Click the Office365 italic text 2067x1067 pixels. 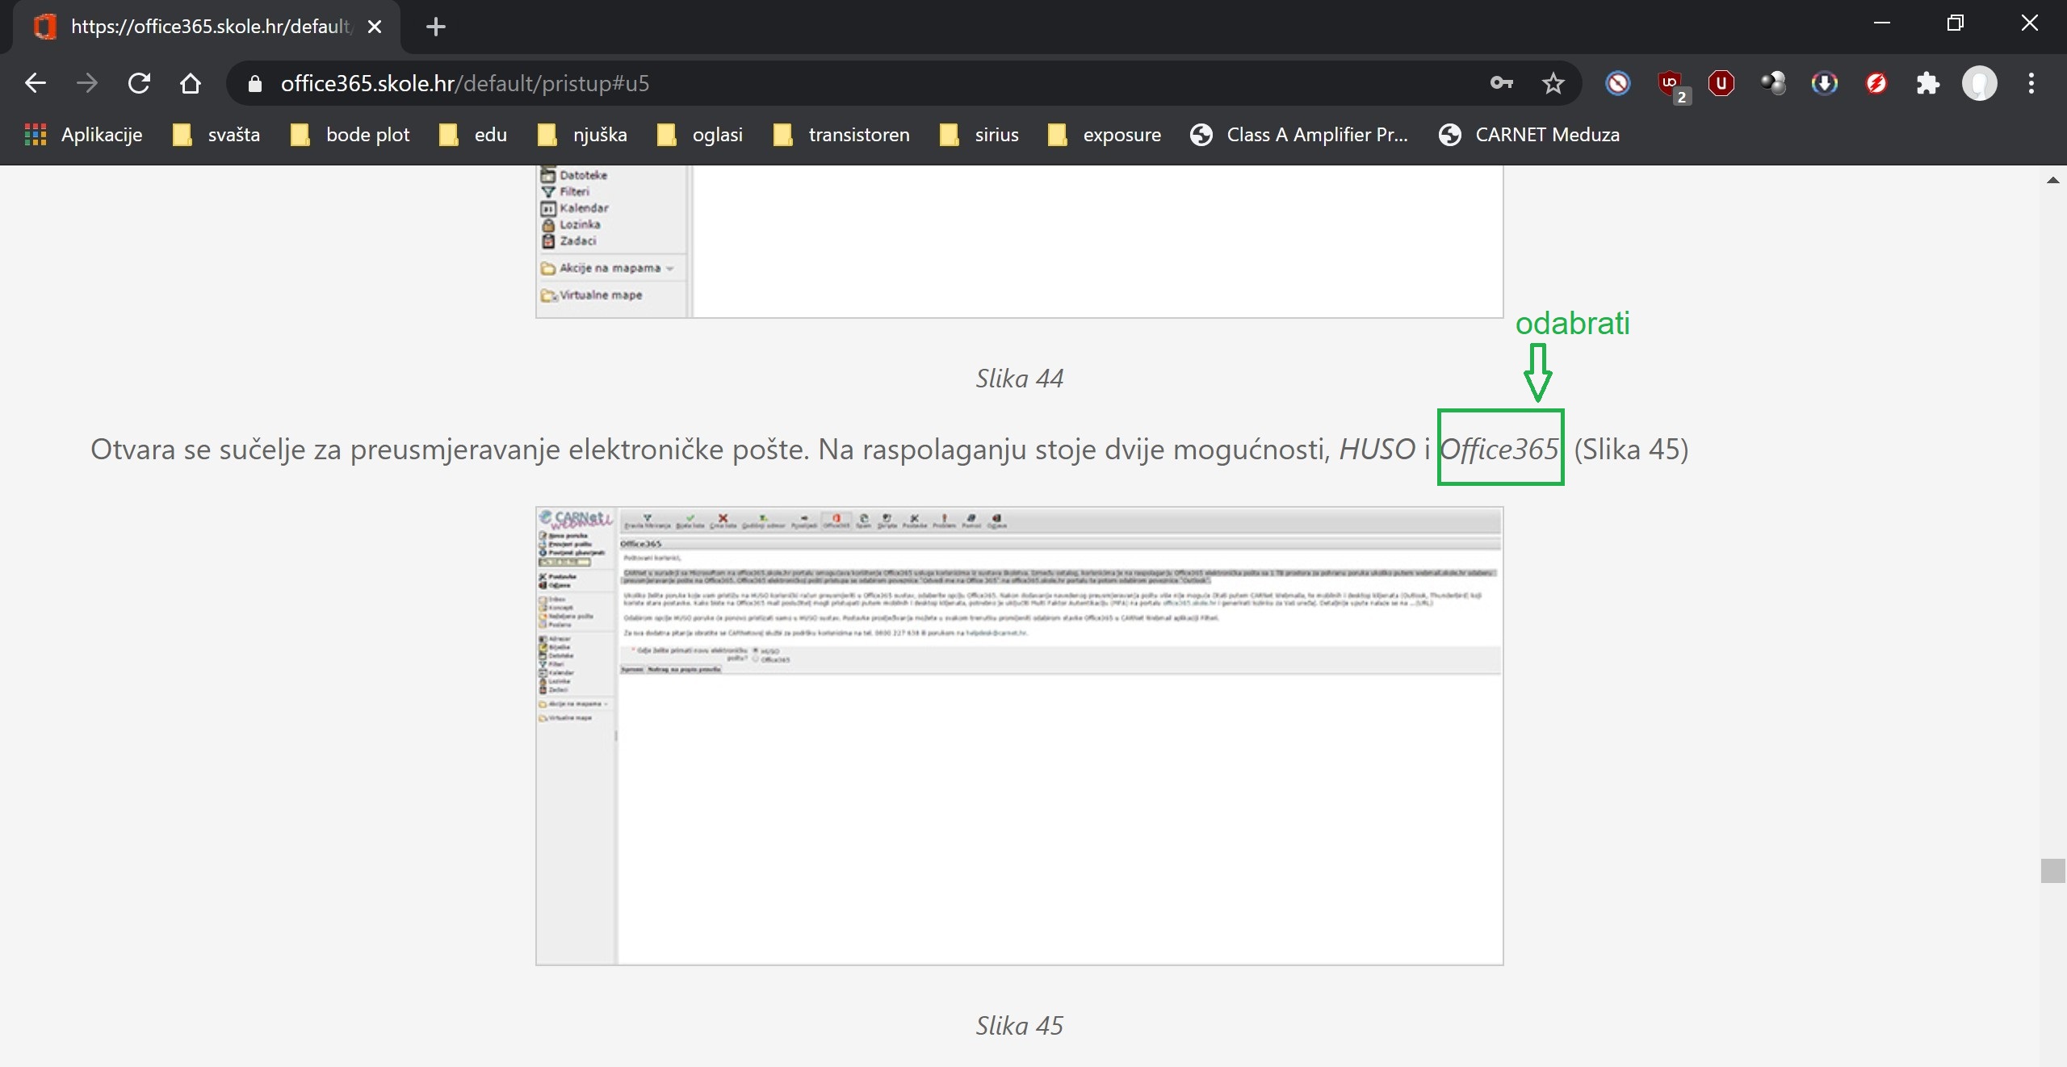1499,449
